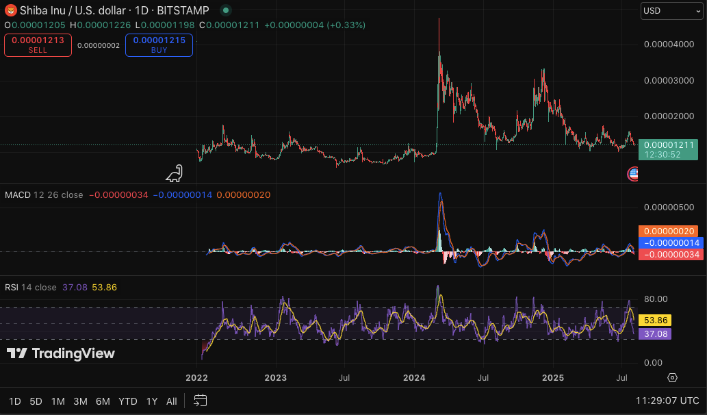Click orange MACD value label 0.00000020

click(x=669, y=231)
